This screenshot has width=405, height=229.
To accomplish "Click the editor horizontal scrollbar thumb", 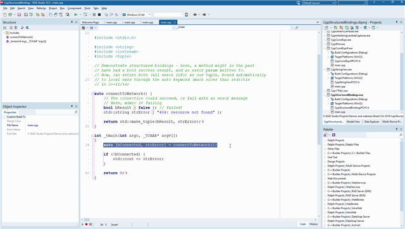I will pyautogui.click(x=87, y=220).
